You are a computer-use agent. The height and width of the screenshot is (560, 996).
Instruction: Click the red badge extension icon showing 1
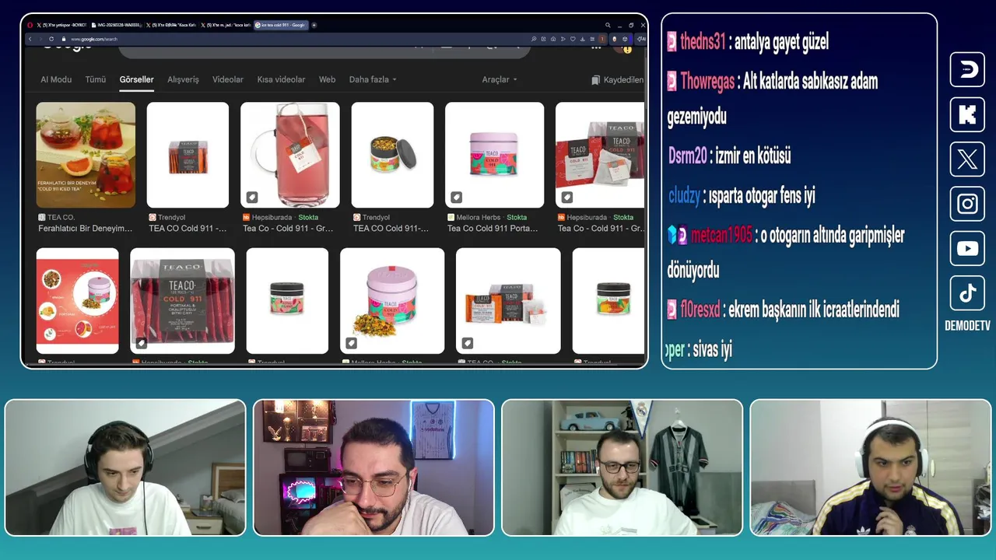(602, 39)
